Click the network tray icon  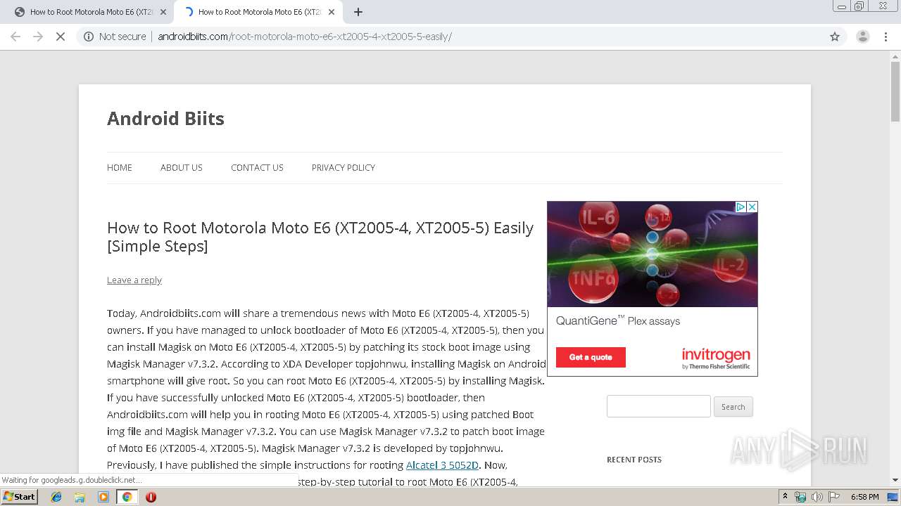point(800,497)
